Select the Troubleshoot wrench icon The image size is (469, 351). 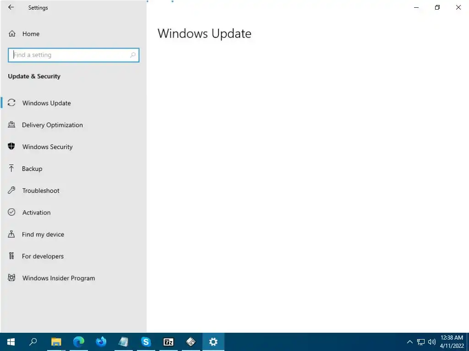point(11,190)
